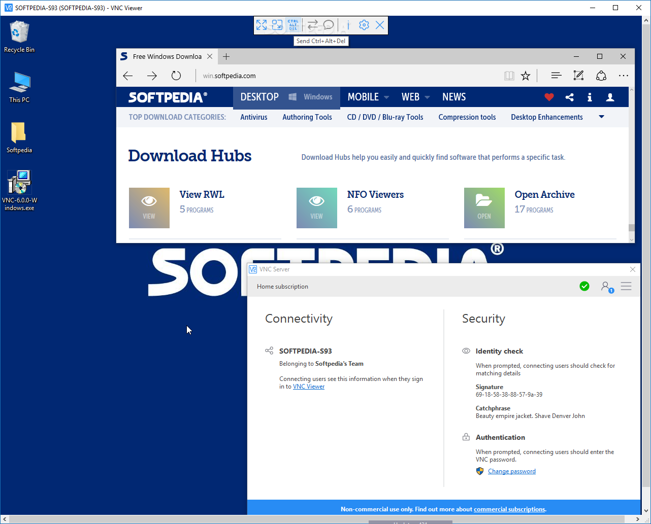Open VNC Viewer properties gear
This screenshot has height=524, width=651.
point(364,25)
